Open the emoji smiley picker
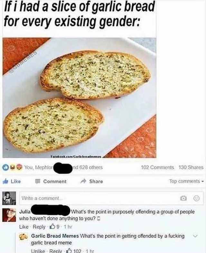The image size is (206, 253). 196,198
